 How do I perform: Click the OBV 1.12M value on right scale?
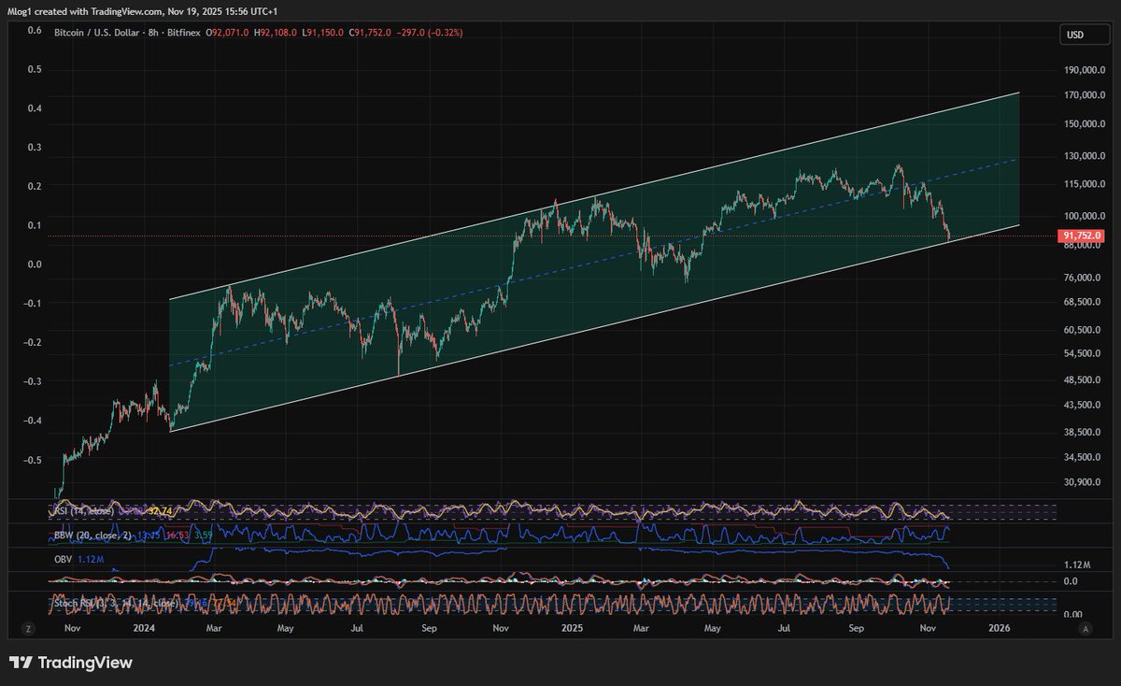[x=1077, y=565]
